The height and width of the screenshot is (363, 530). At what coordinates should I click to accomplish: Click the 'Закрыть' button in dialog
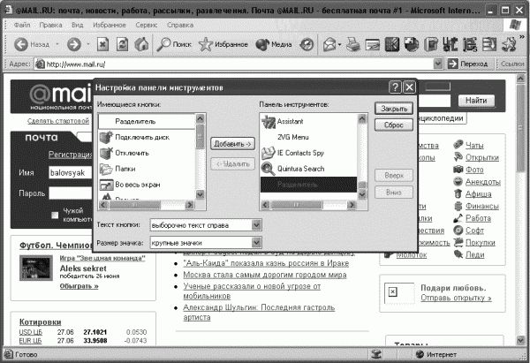coord(393,108)
